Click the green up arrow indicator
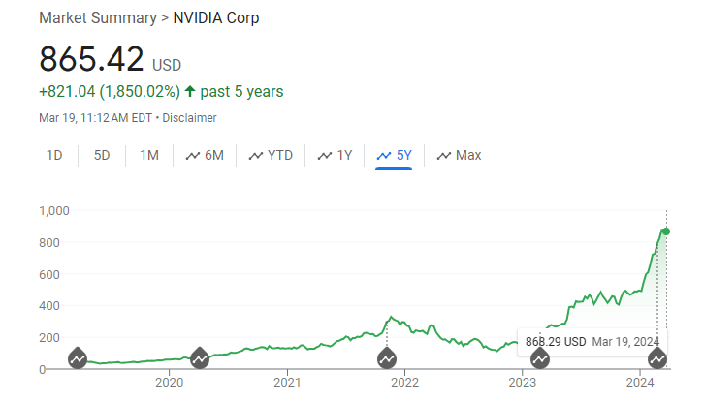 190,92
